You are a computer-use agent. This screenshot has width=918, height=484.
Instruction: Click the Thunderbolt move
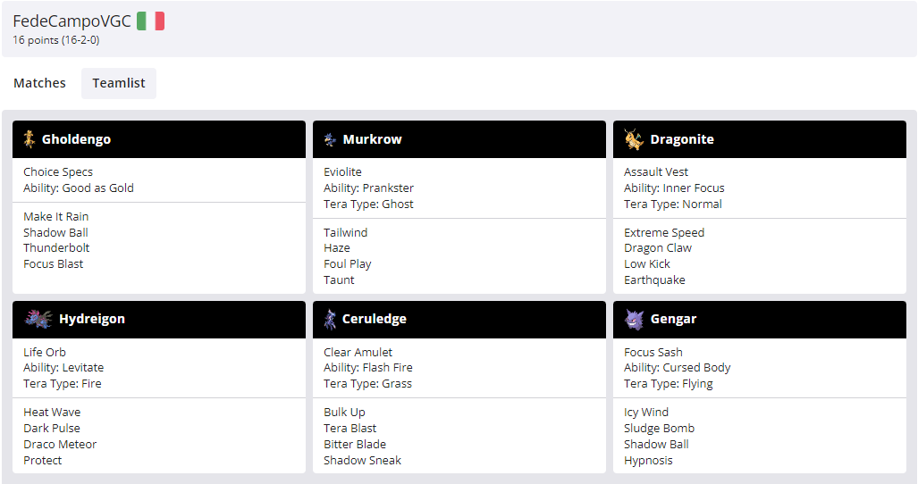(x=57, y=248)
